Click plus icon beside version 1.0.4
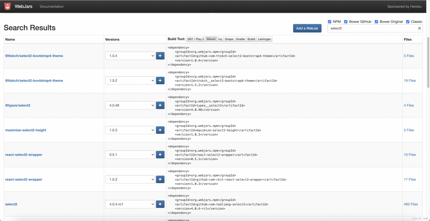430x221 pixels. [x=160, y=56]
